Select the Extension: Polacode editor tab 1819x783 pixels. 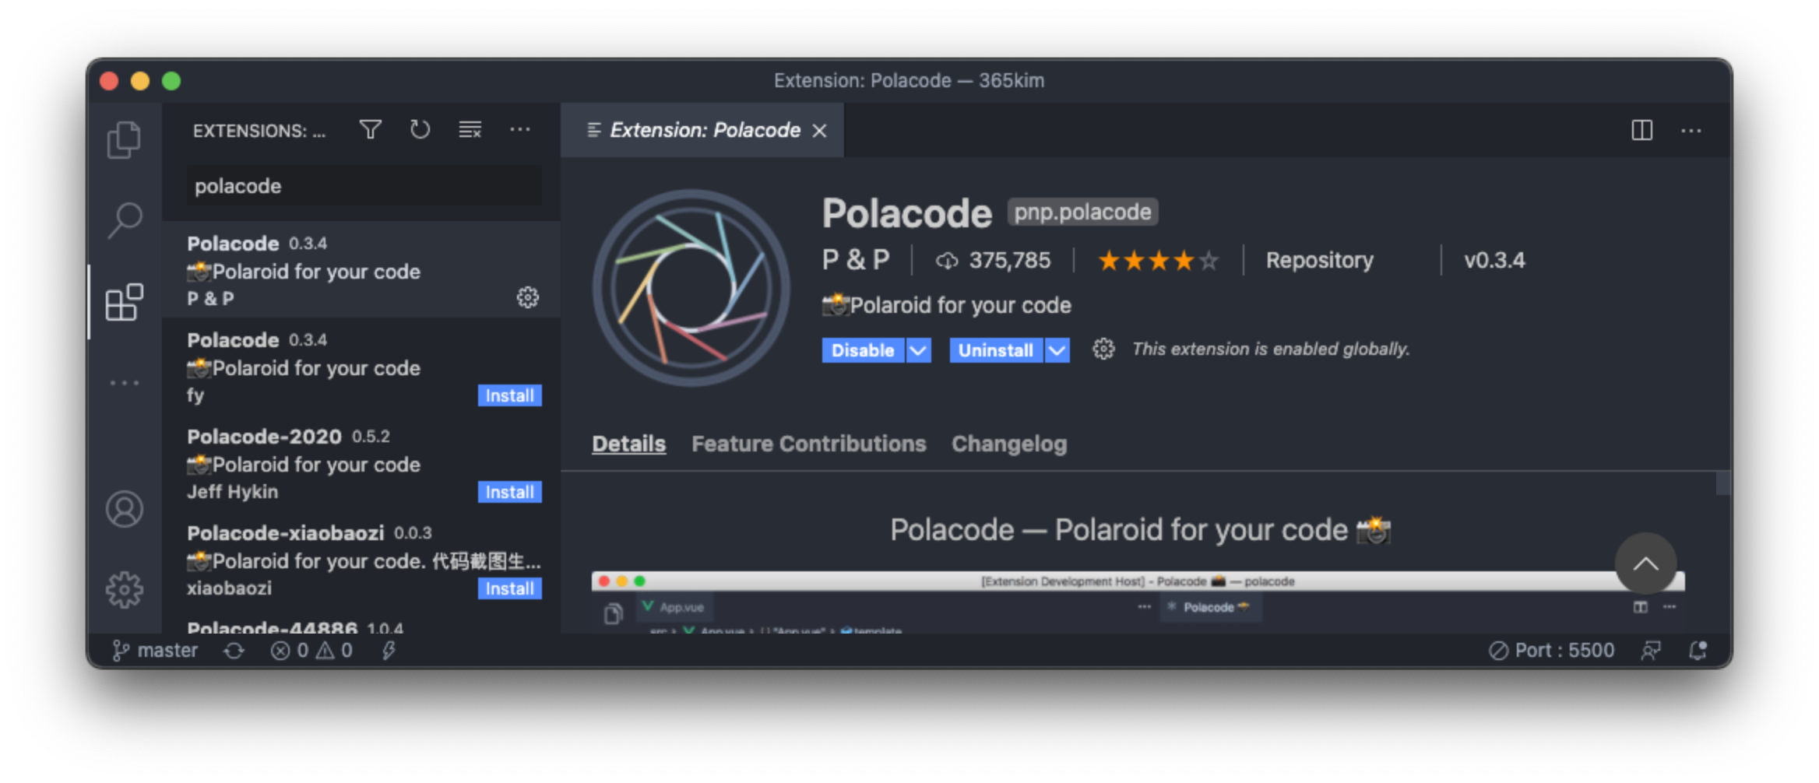point(702,130)
